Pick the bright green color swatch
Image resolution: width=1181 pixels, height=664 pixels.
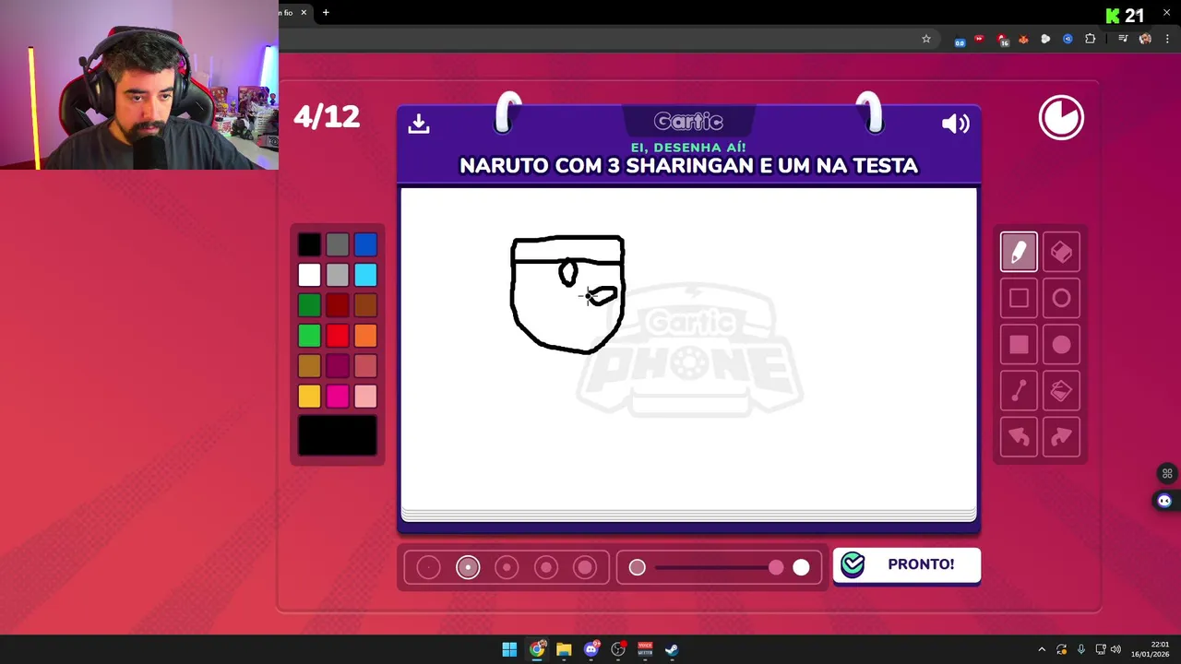(x=309, y=336)
